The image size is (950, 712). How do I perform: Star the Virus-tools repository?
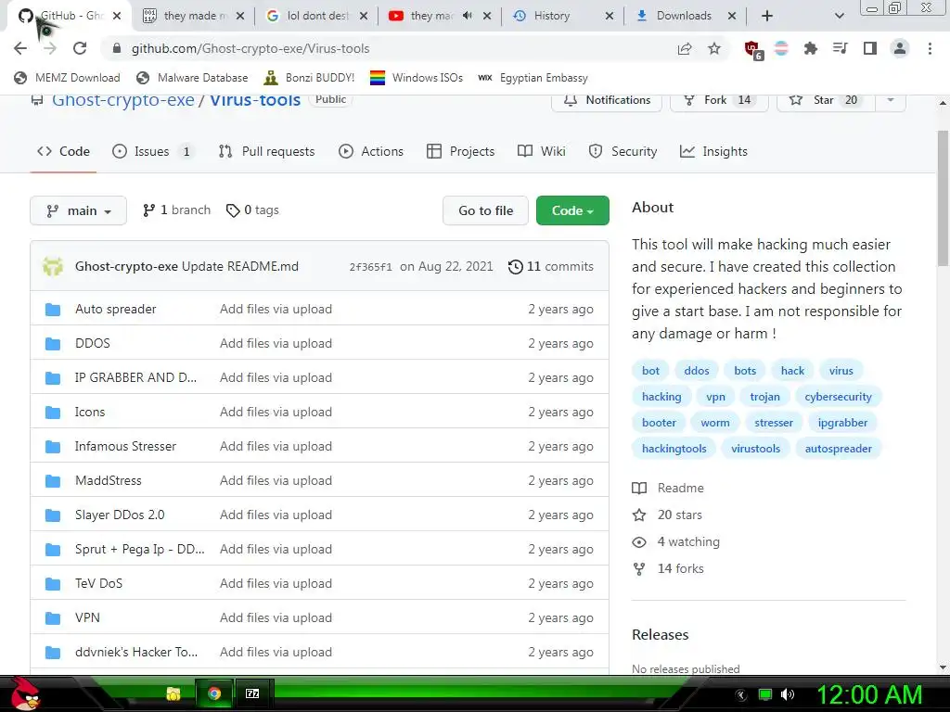(x=826, y=100)
